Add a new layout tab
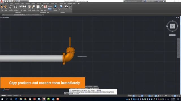Screen dimensions: 181x101 (x=20, y=95)
